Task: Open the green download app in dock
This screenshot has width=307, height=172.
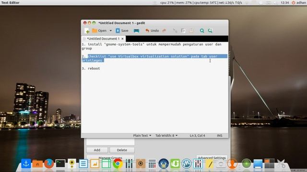Action: point(175,163)
